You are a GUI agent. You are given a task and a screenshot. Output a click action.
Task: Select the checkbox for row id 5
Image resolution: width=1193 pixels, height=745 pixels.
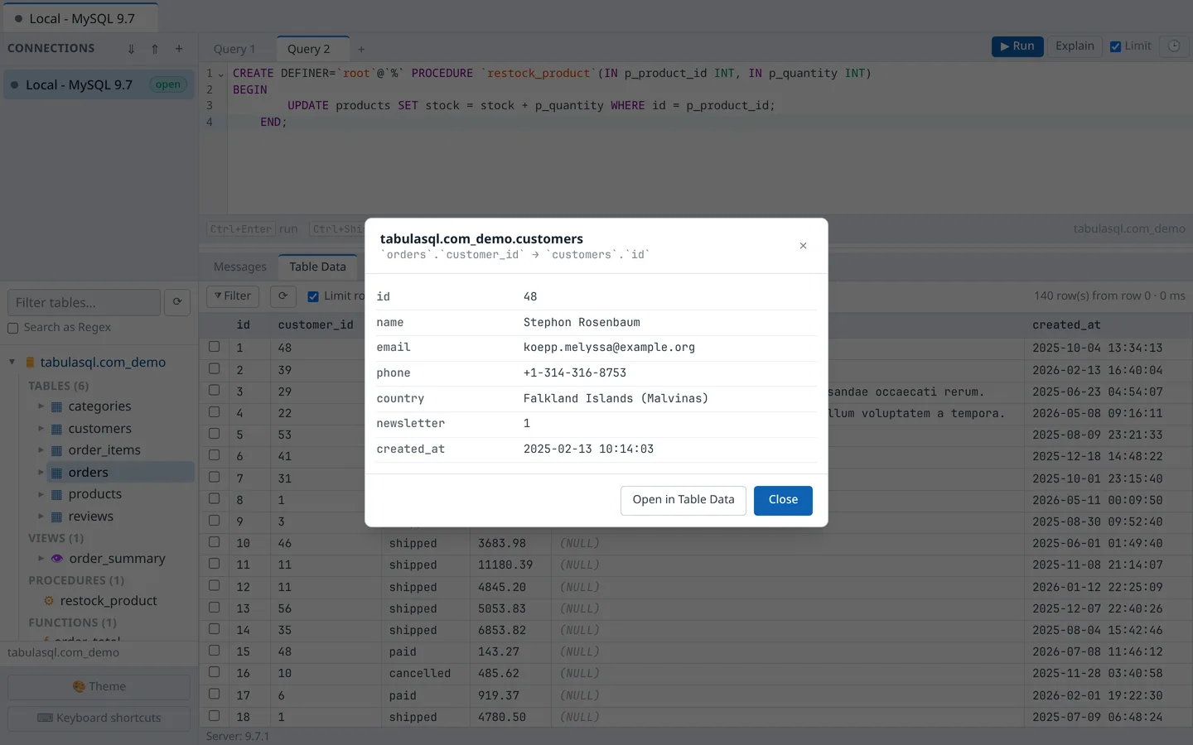[x=214, y=434]
